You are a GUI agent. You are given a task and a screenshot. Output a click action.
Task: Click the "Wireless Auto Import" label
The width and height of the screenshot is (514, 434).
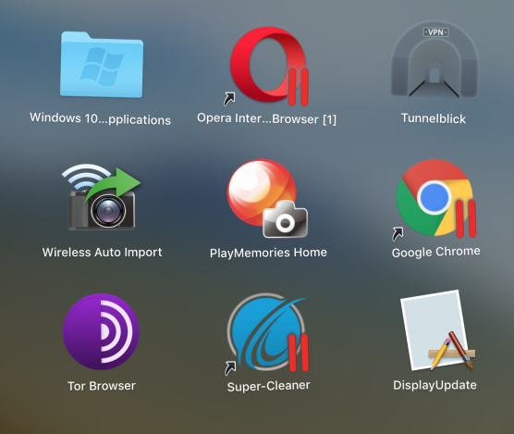point(102,253)
